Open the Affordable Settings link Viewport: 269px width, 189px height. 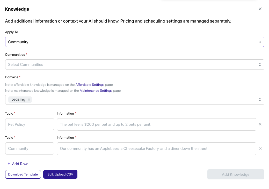click(90, 85)
